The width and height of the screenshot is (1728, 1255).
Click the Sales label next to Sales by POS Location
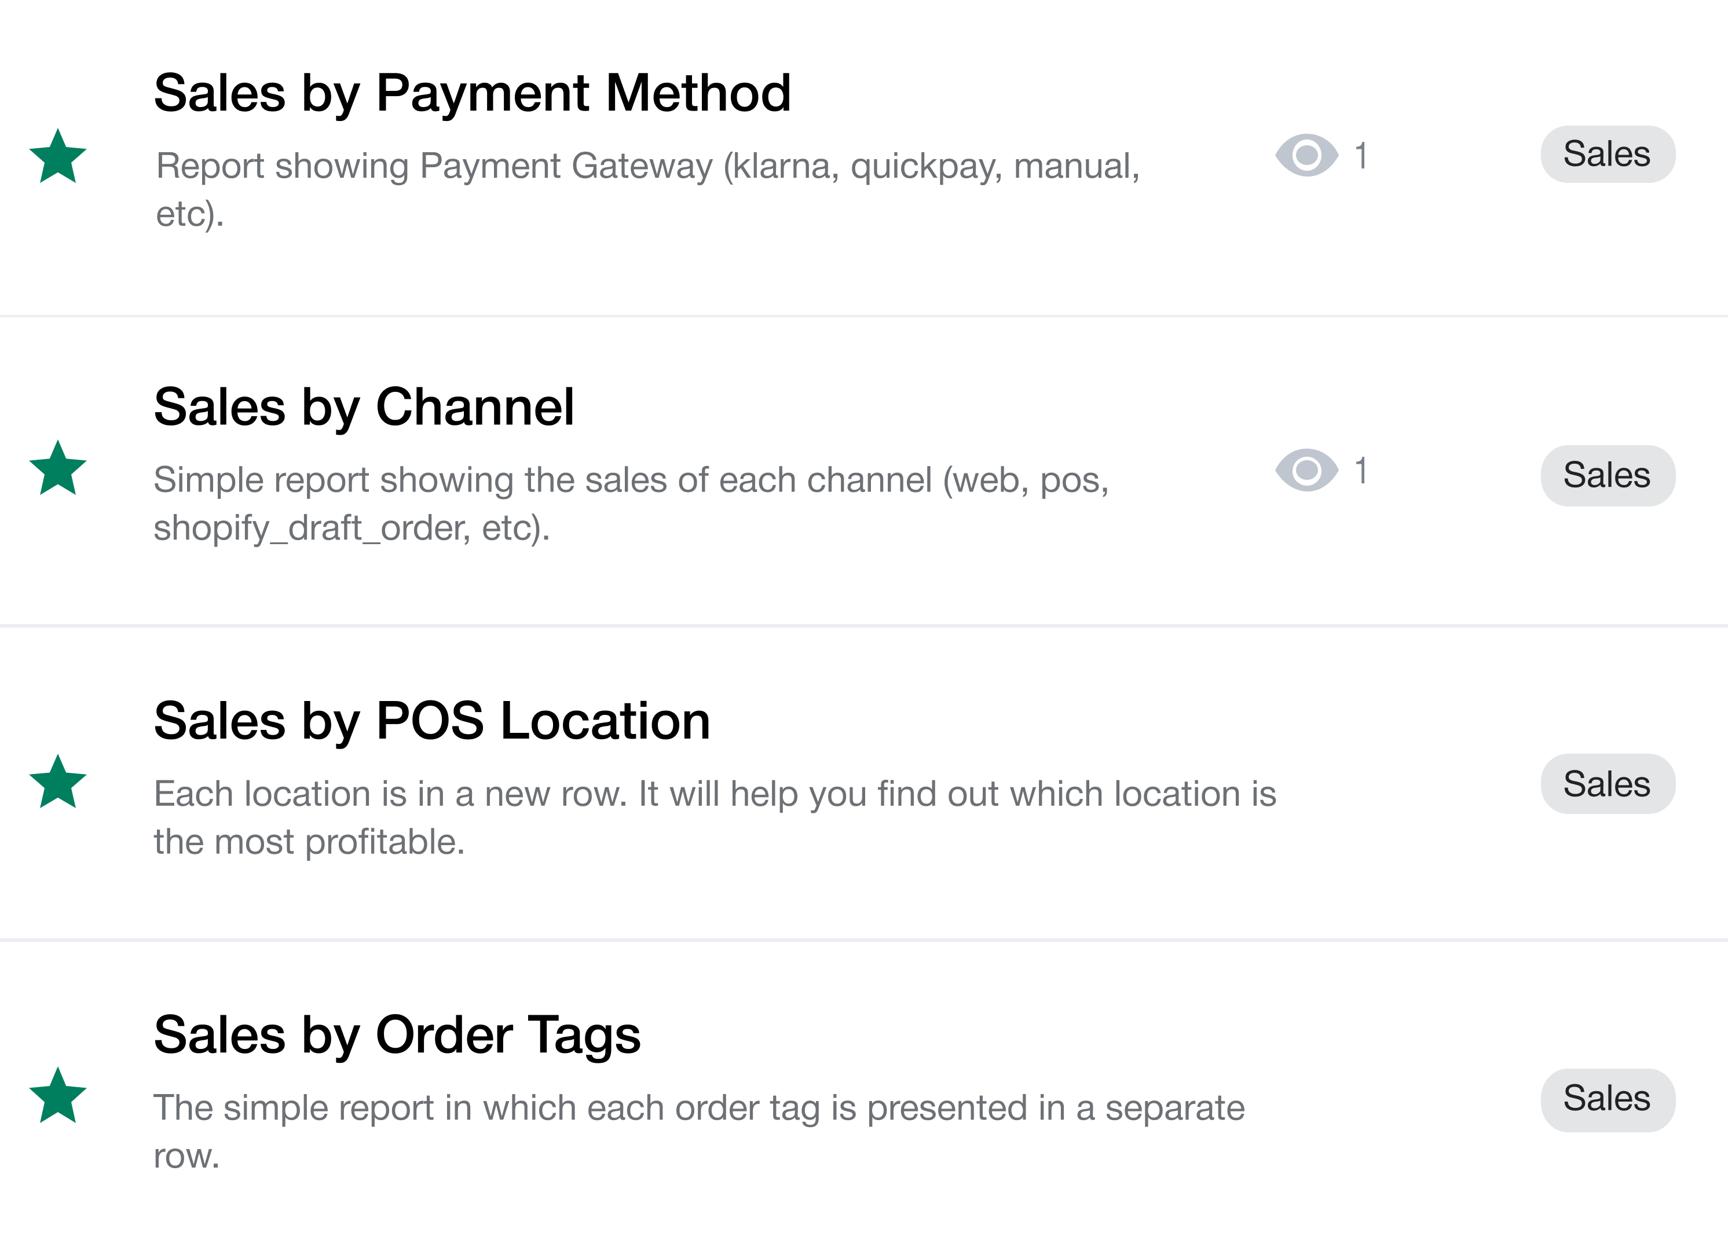[x=1608, y=784]
